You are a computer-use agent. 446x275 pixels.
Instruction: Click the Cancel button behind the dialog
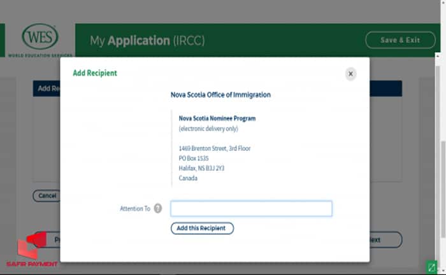point(47,196)
